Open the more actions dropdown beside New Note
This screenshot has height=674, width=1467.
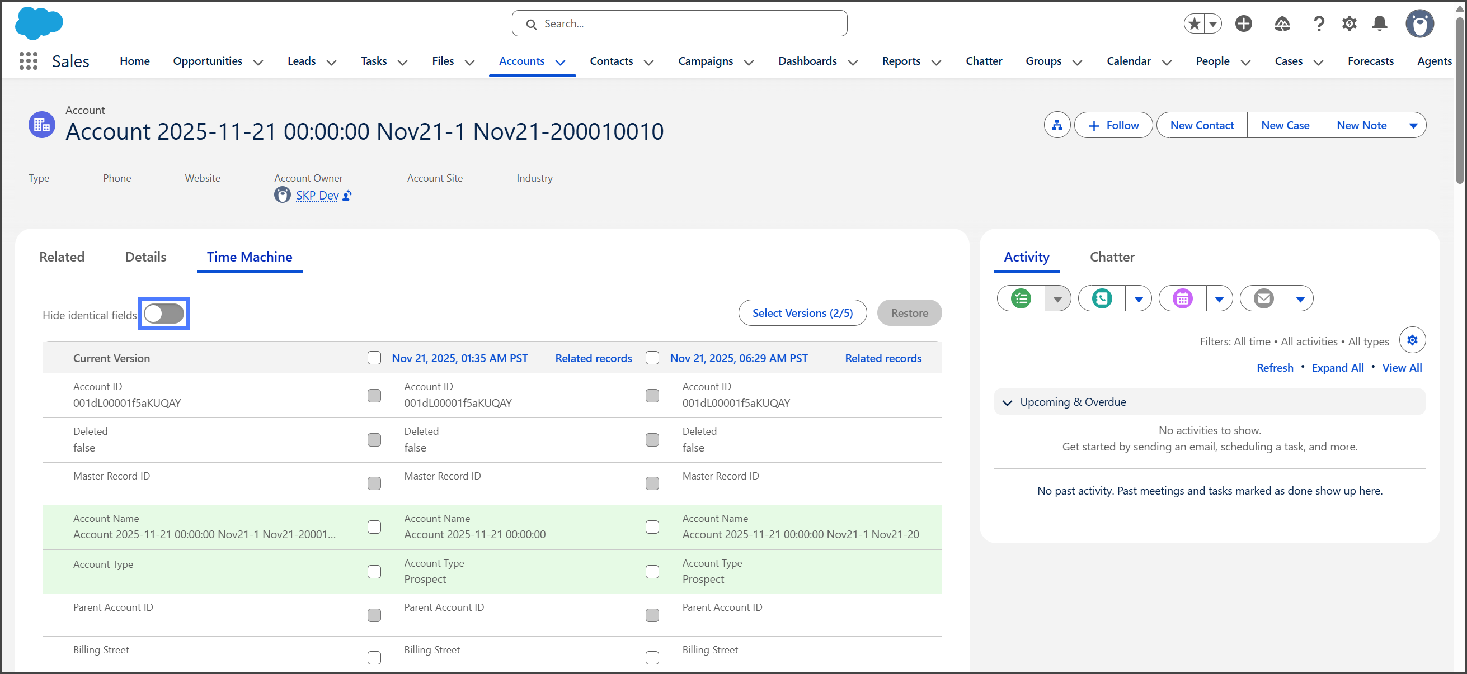pyautogui.click(x=1413, y=126)
